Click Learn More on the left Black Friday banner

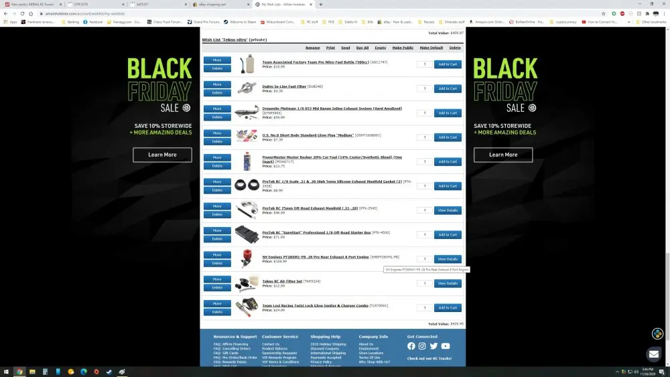162,155
